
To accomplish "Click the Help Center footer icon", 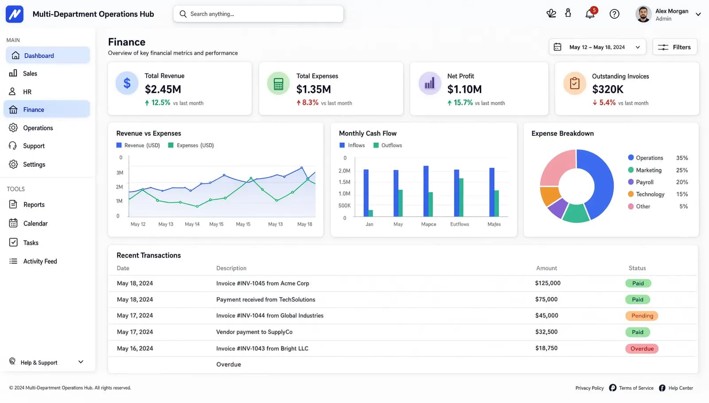I will pyautogui.click(x=662, y=388).
